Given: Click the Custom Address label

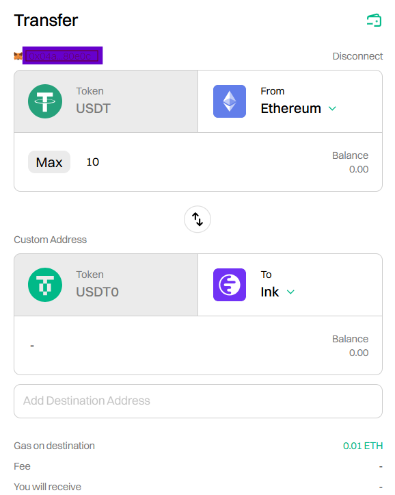Looking at the screenshot, I should pyautogui.click(x=51, y=240).
